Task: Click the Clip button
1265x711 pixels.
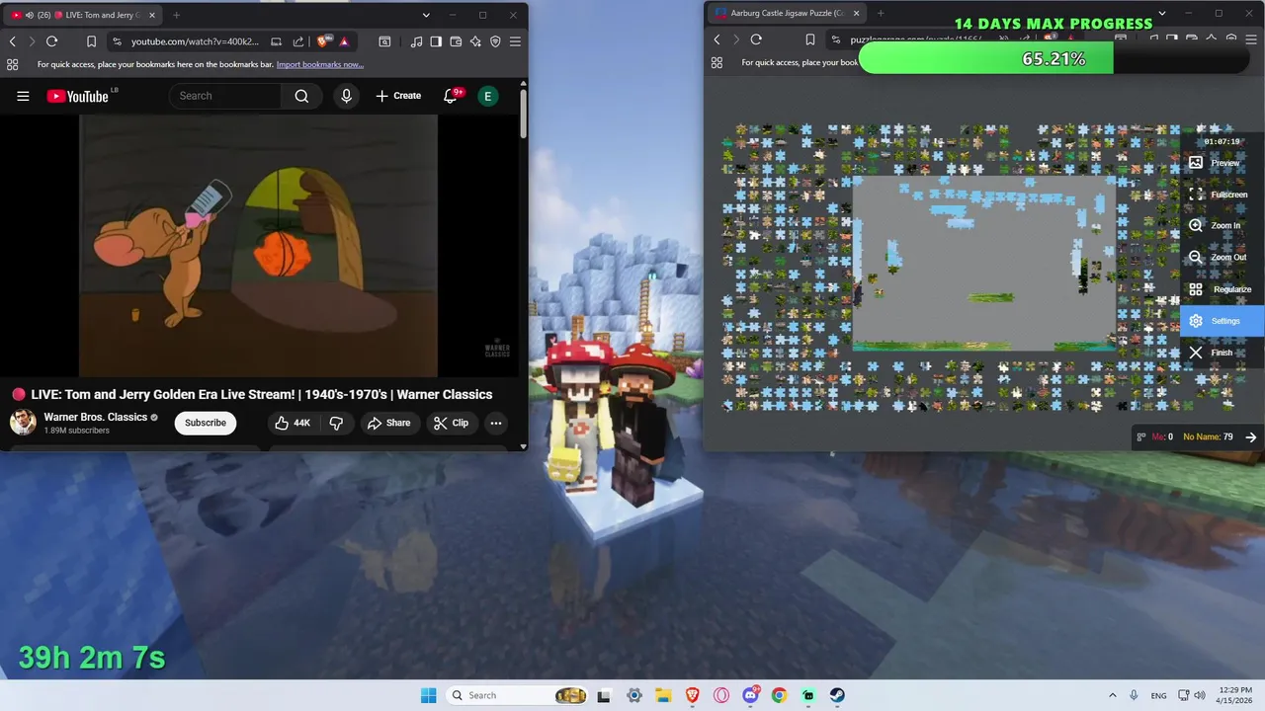Action: pyautogui.click(x=451, y=423)
